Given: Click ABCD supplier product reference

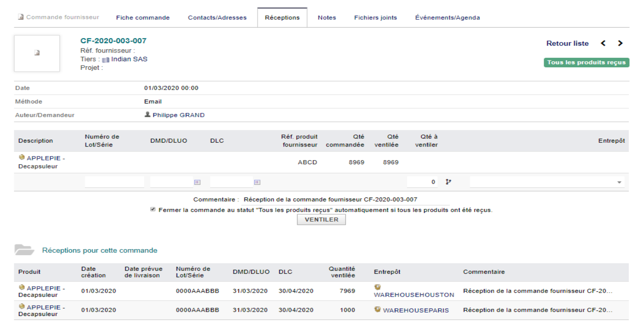Looking at the screenshot, I should coord(307,162).
